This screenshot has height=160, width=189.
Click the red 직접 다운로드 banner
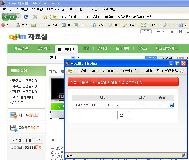(x=123, y=82)
